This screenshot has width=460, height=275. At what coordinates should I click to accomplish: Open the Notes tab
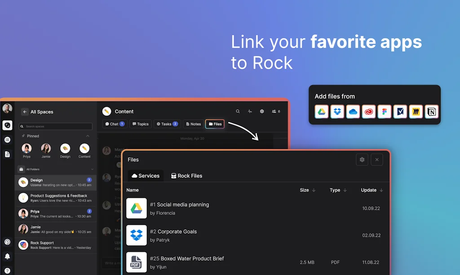coord(193,124)
